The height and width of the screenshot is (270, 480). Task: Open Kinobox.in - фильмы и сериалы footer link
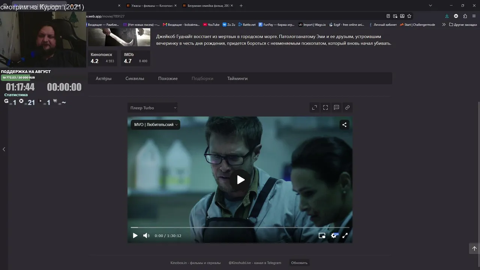[x=195, y=263]
